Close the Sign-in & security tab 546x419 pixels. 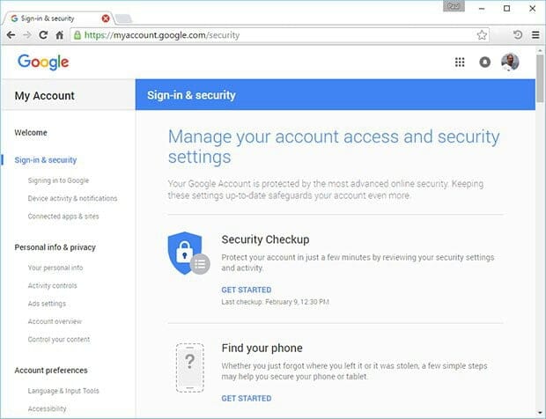[107, 18]
